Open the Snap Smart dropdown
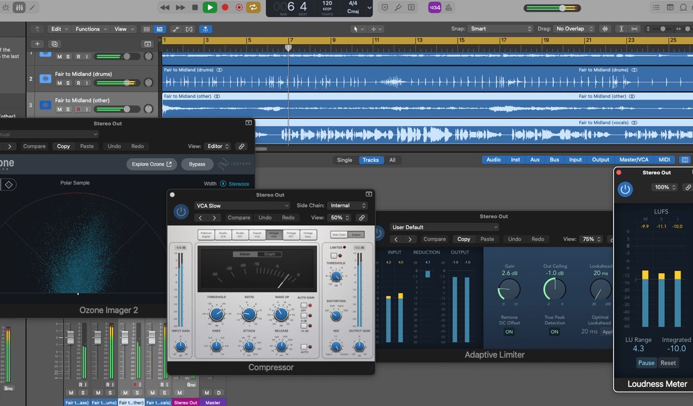 click(x=500, y=29)
